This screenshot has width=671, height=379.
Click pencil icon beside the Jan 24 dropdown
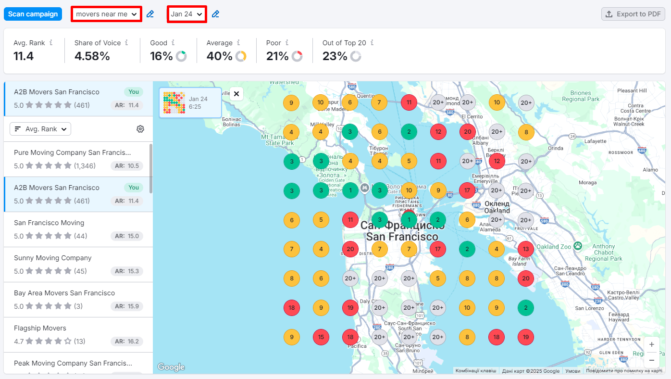pyautogui.click(x=215, y=14)
